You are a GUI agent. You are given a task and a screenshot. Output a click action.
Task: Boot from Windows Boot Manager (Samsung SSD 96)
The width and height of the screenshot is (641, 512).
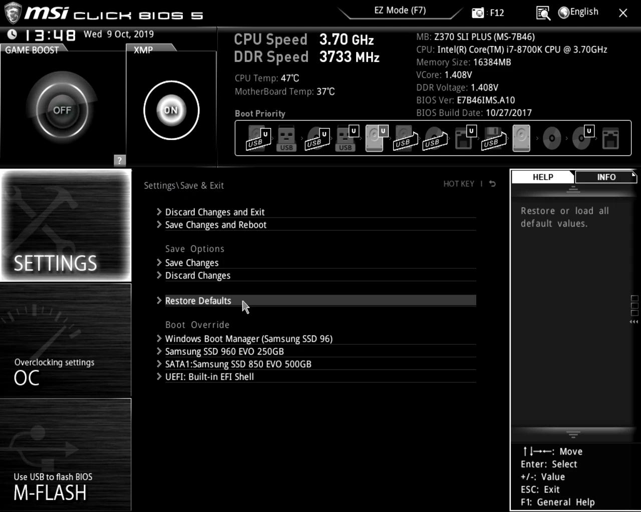point(248,339)
